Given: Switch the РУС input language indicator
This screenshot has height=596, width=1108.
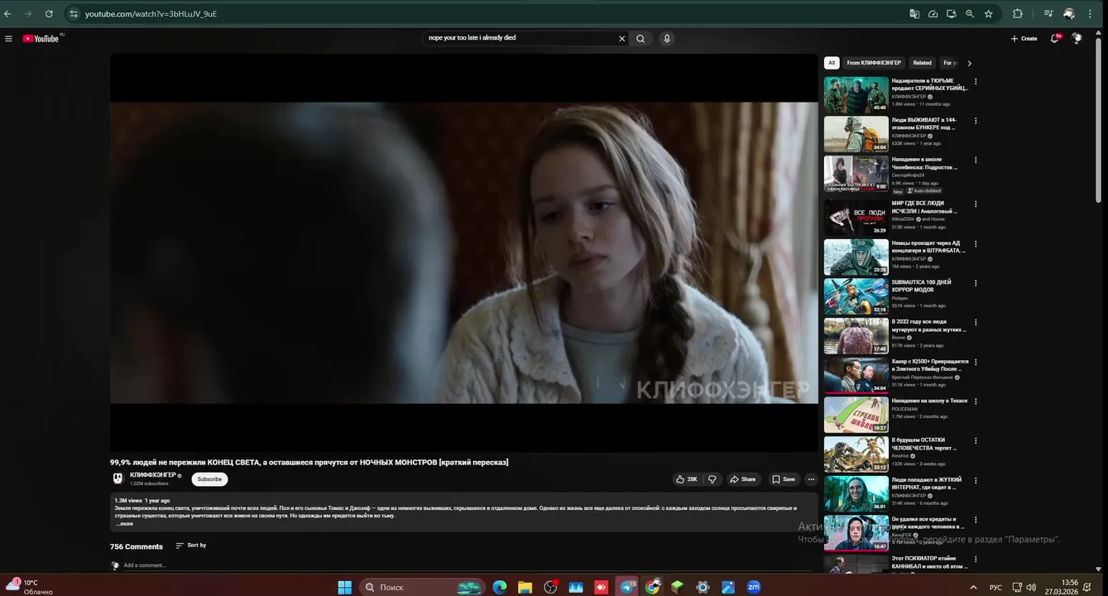Looking at the screenshot, I should [995, 588].
